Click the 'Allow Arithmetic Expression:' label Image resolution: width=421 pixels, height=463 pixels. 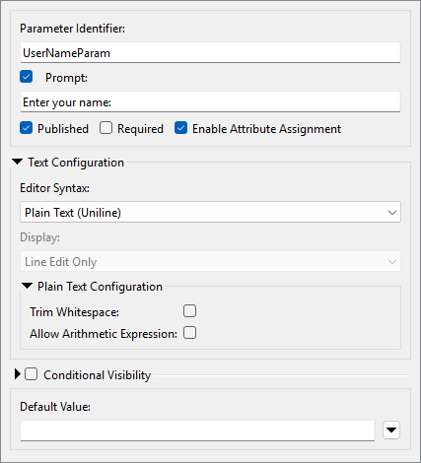(x=104, y=334)
